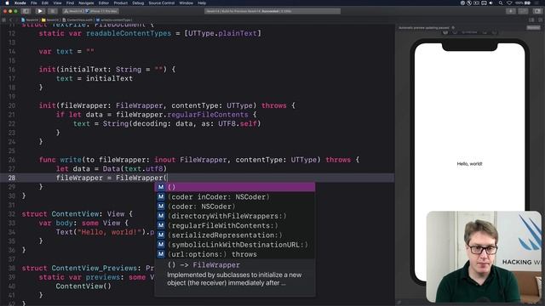The height and width of the screenshot is (306, 545).
Task: Open the Edit menu
Action: (45, 3)
